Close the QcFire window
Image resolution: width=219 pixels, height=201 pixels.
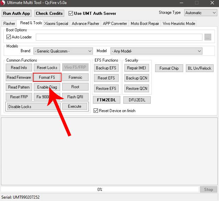tap(212, 3)
